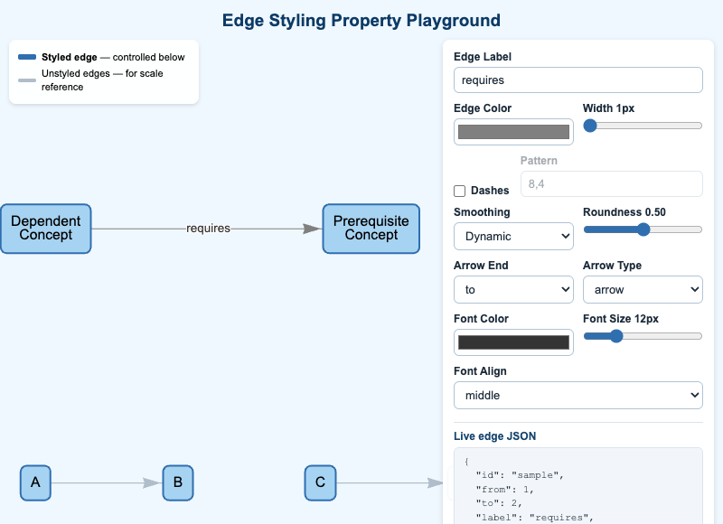Click the arrowhead pointing into Prerequisite Concept

point(312,229)
